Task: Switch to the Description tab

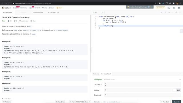Action: (x=8, y=12)
